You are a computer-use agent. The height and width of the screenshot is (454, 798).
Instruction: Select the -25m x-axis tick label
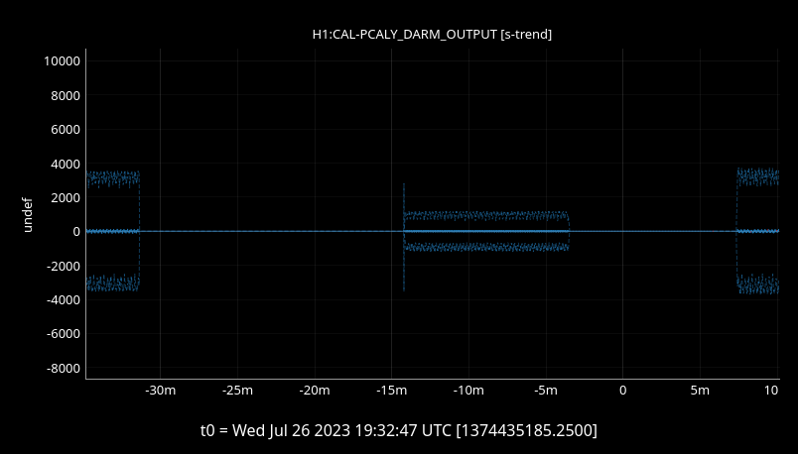click(x=237, y=391)
